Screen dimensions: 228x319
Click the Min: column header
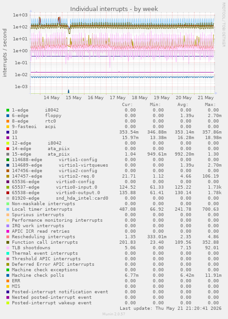coord(155,105)
